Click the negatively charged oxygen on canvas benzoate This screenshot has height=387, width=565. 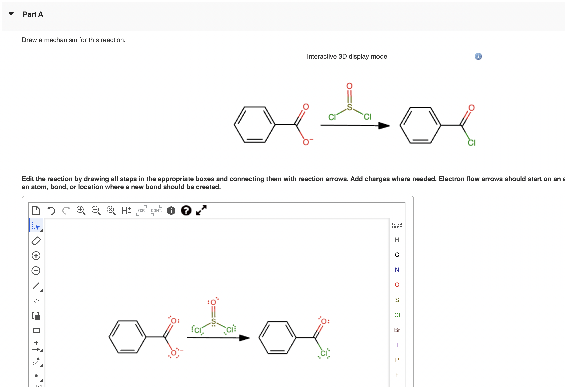174,353
